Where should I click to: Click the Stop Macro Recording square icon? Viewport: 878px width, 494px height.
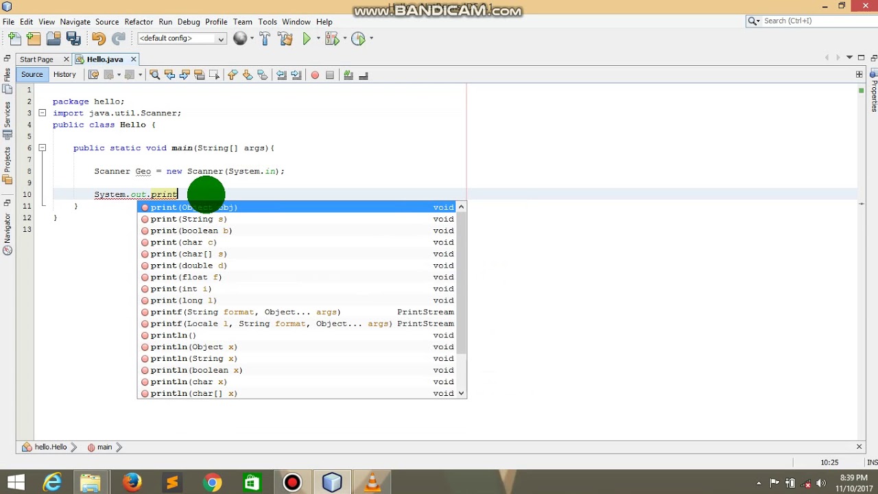click(330, 75)
